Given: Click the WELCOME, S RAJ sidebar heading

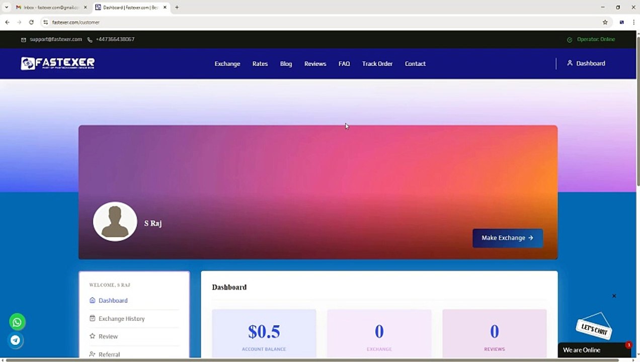Looking at the screenshot, I should [110, 285].
